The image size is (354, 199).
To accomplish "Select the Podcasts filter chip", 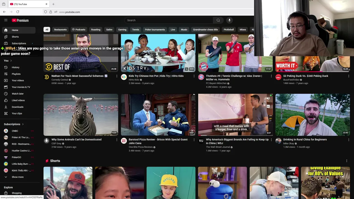I will (x=79, y=30).
